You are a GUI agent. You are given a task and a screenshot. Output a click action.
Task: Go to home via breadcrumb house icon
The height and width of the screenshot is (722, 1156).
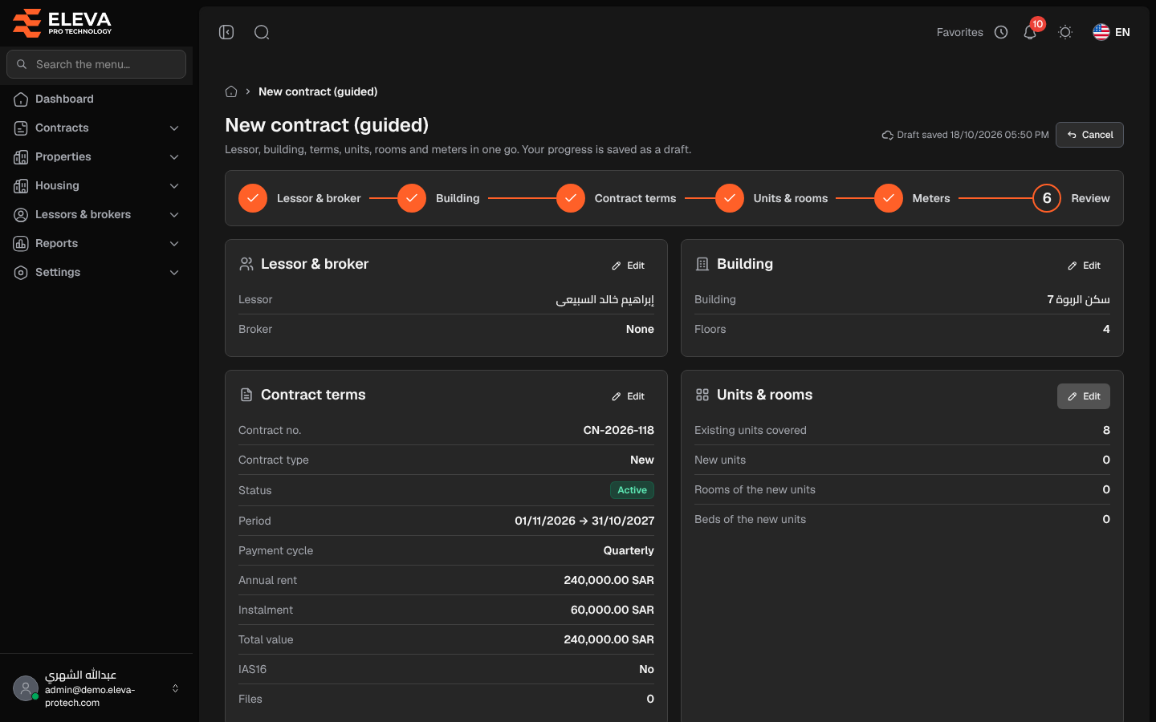point(231,91)
